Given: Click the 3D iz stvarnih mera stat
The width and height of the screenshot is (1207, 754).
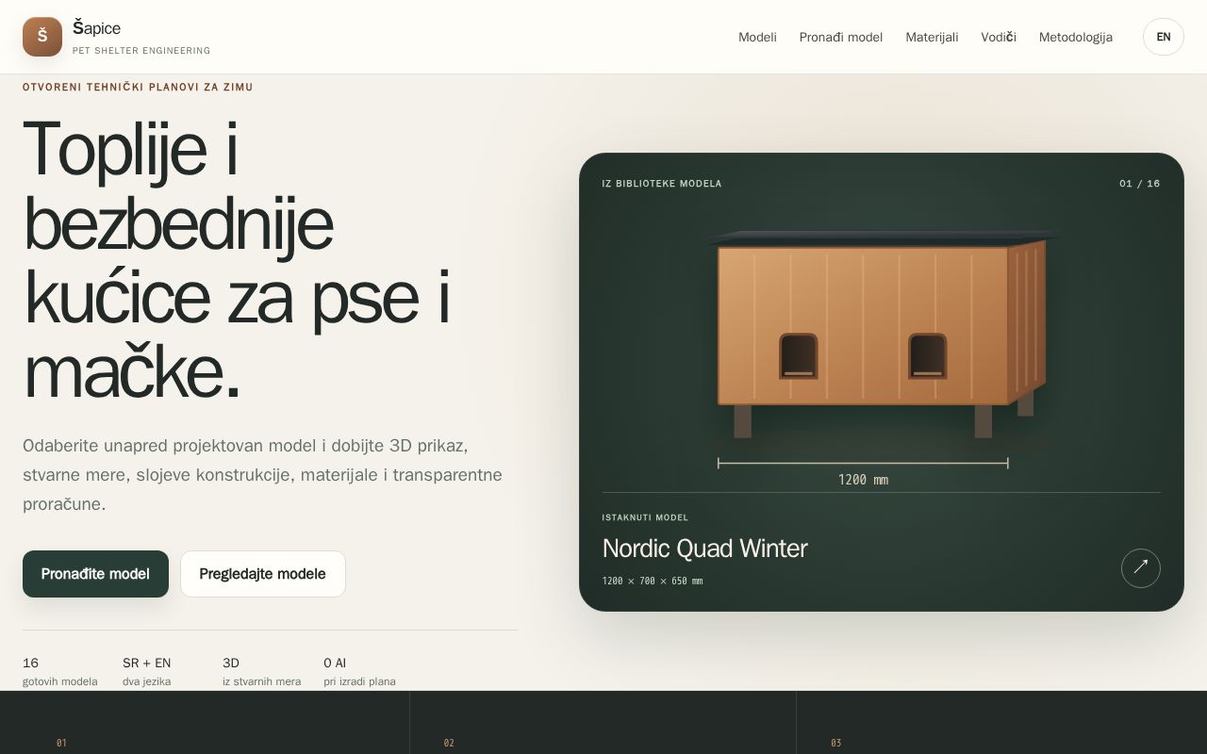Looking at the screenshot, I should [x=262, y=671].
